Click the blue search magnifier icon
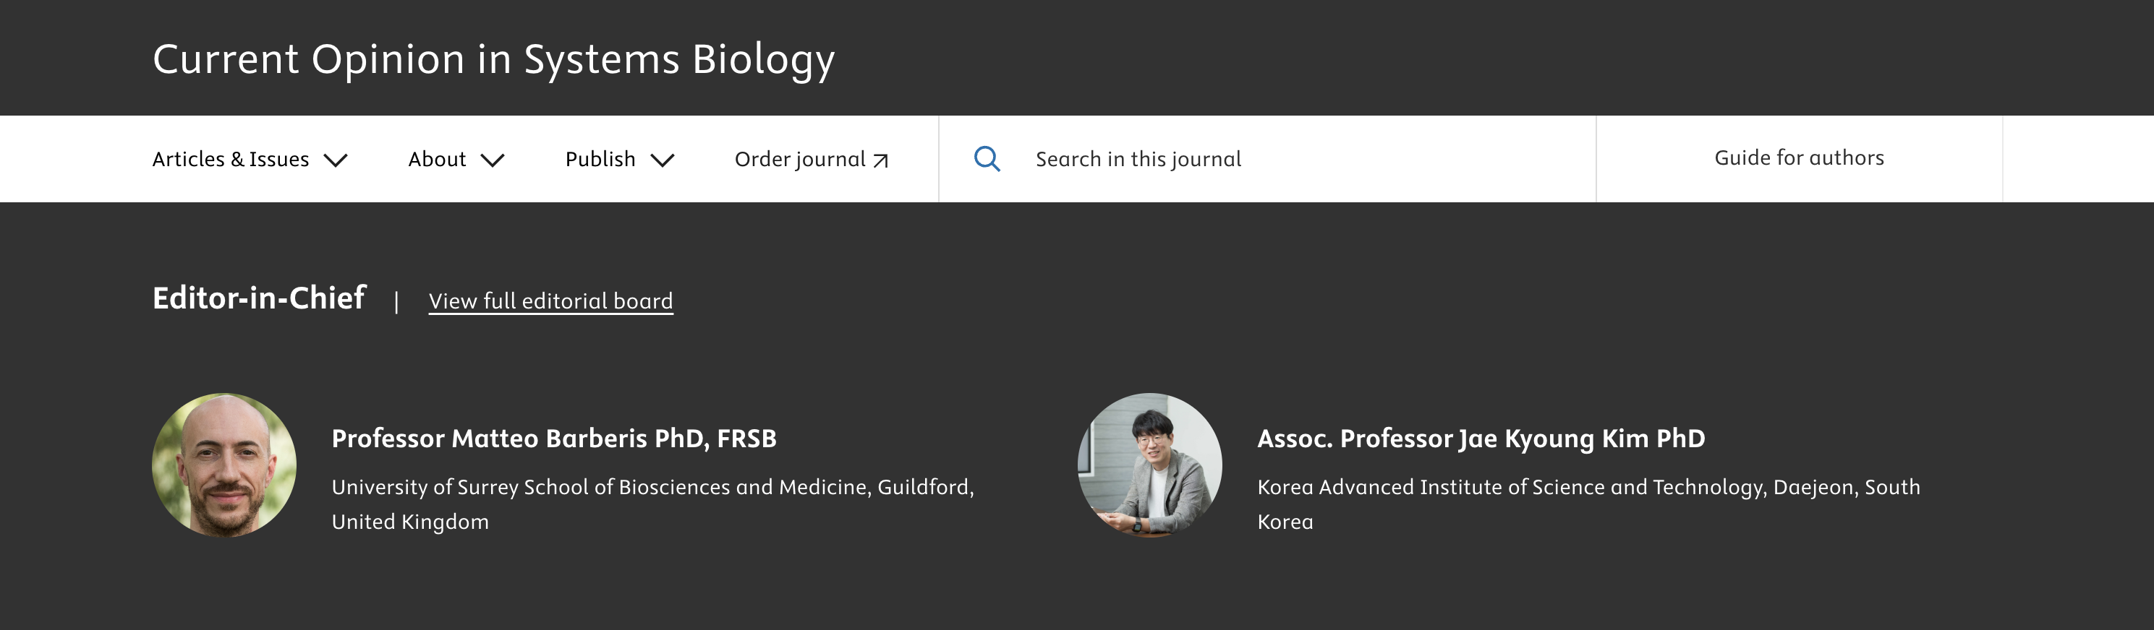2154x630 pixels. point(987,159)
